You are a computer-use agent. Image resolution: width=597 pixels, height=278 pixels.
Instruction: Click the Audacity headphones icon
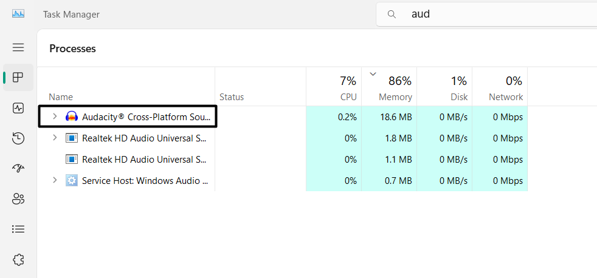(72, 117)
